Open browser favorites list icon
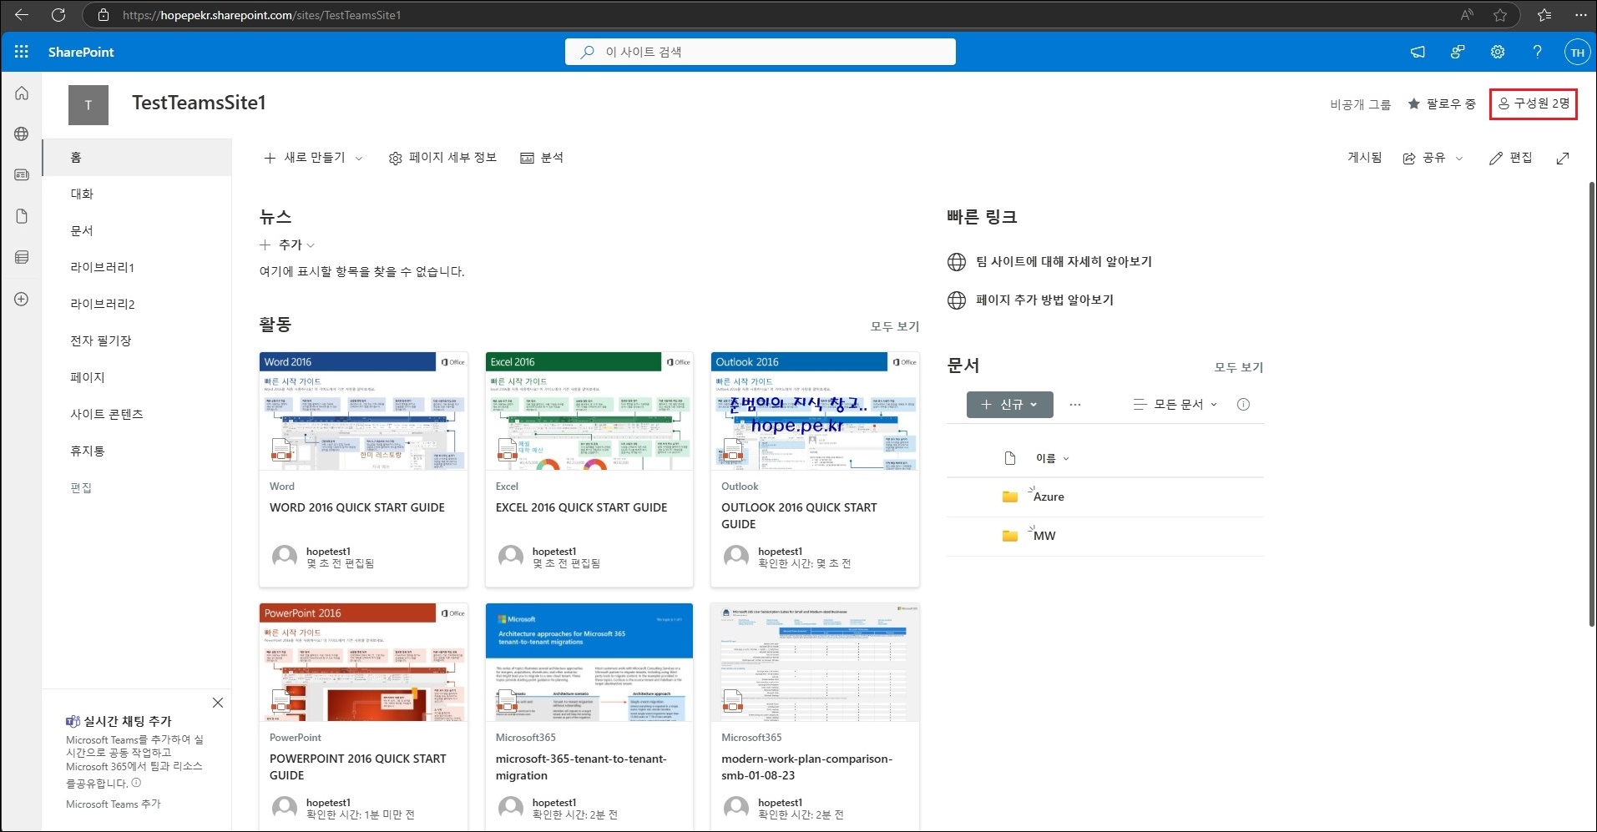 coord(1544,15)
